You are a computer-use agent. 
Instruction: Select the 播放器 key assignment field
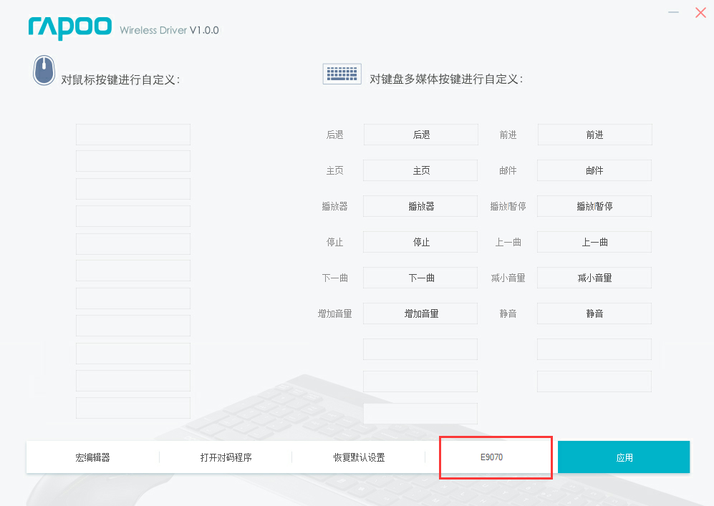coord(420,206)
